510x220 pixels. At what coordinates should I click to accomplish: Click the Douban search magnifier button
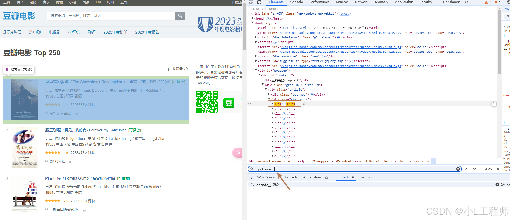(180, 16)
